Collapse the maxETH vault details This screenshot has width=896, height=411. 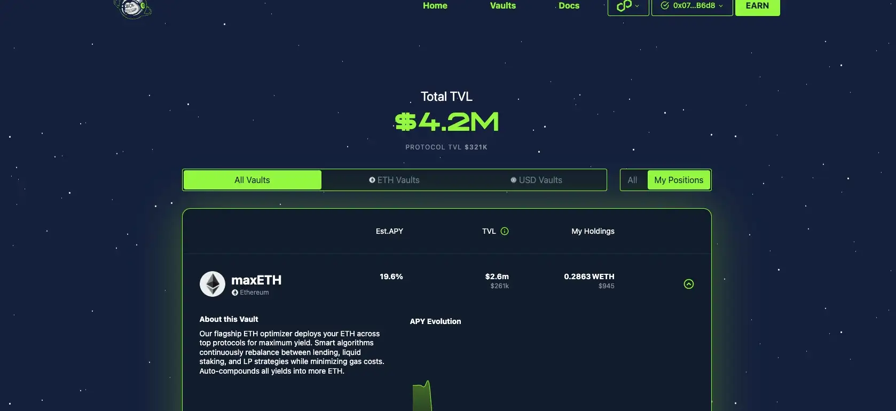coord(689,284)
